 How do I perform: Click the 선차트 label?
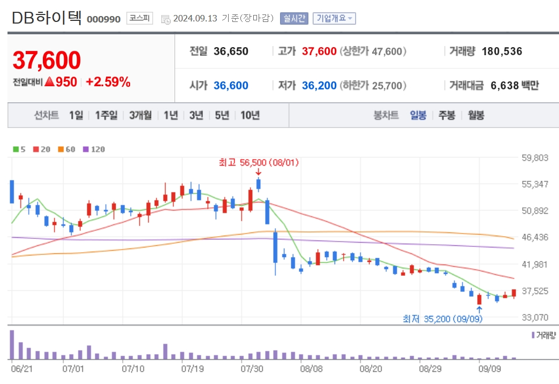click(x=47, y=115)
